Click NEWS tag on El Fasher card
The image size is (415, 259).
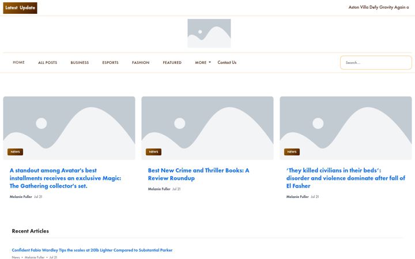pos(292,152)
